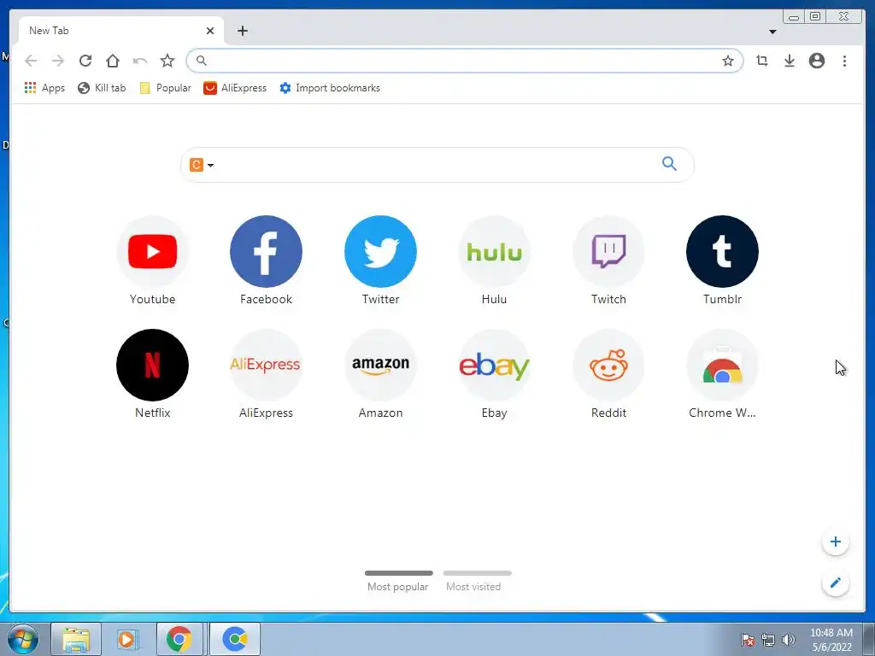Add a new shortcut with plus button
This screenshot has width=875, height=656.
(x=836, y=542)
